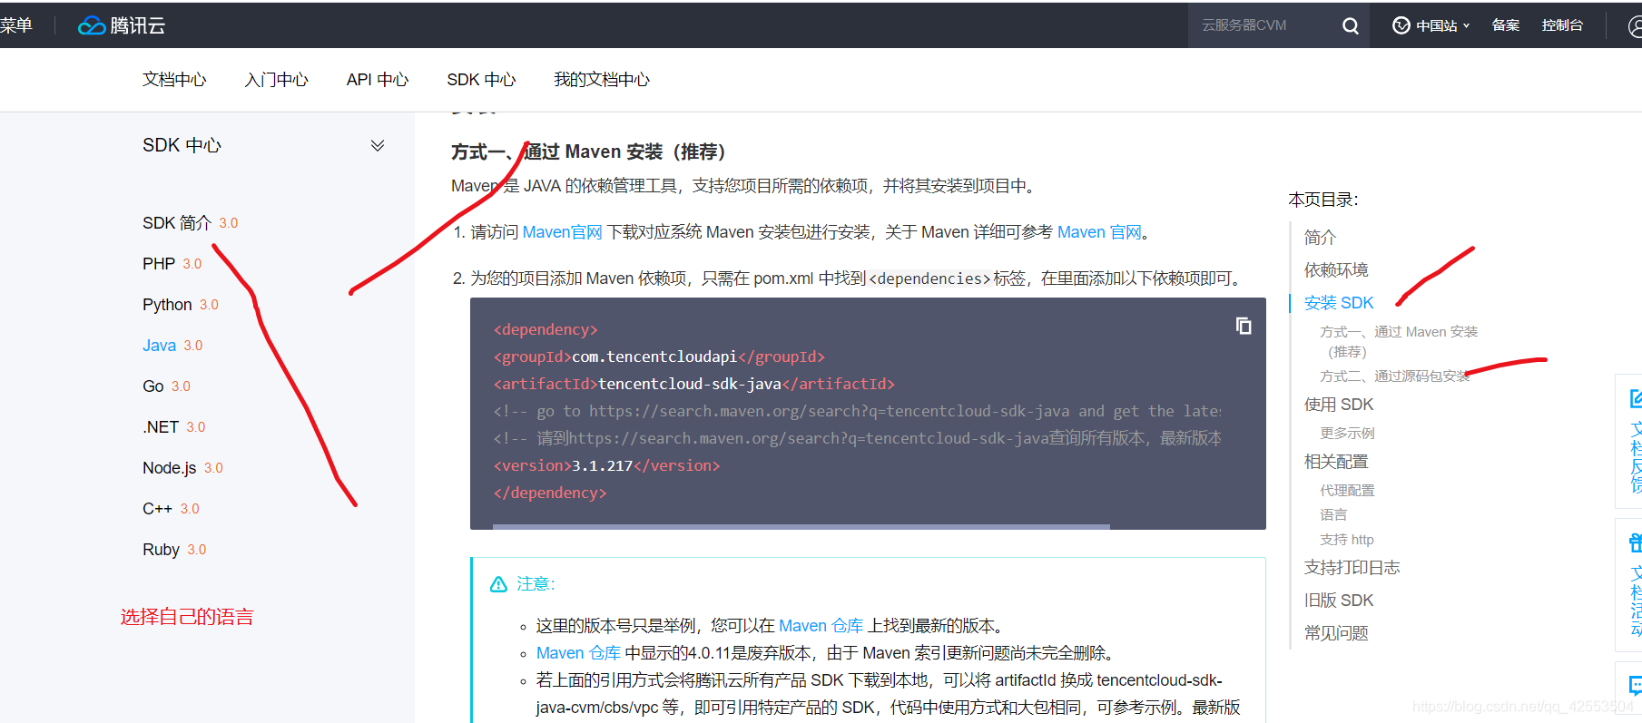1642x723 pixels.
Task: Jump to 常见问题 in page contents
Action: 1336,633
